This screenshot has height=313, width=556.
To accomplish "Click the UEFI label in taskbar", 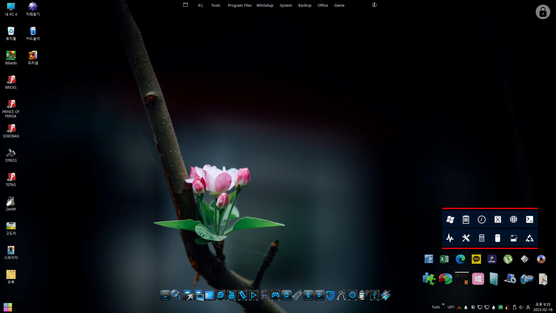I will (x=451, y=307).
